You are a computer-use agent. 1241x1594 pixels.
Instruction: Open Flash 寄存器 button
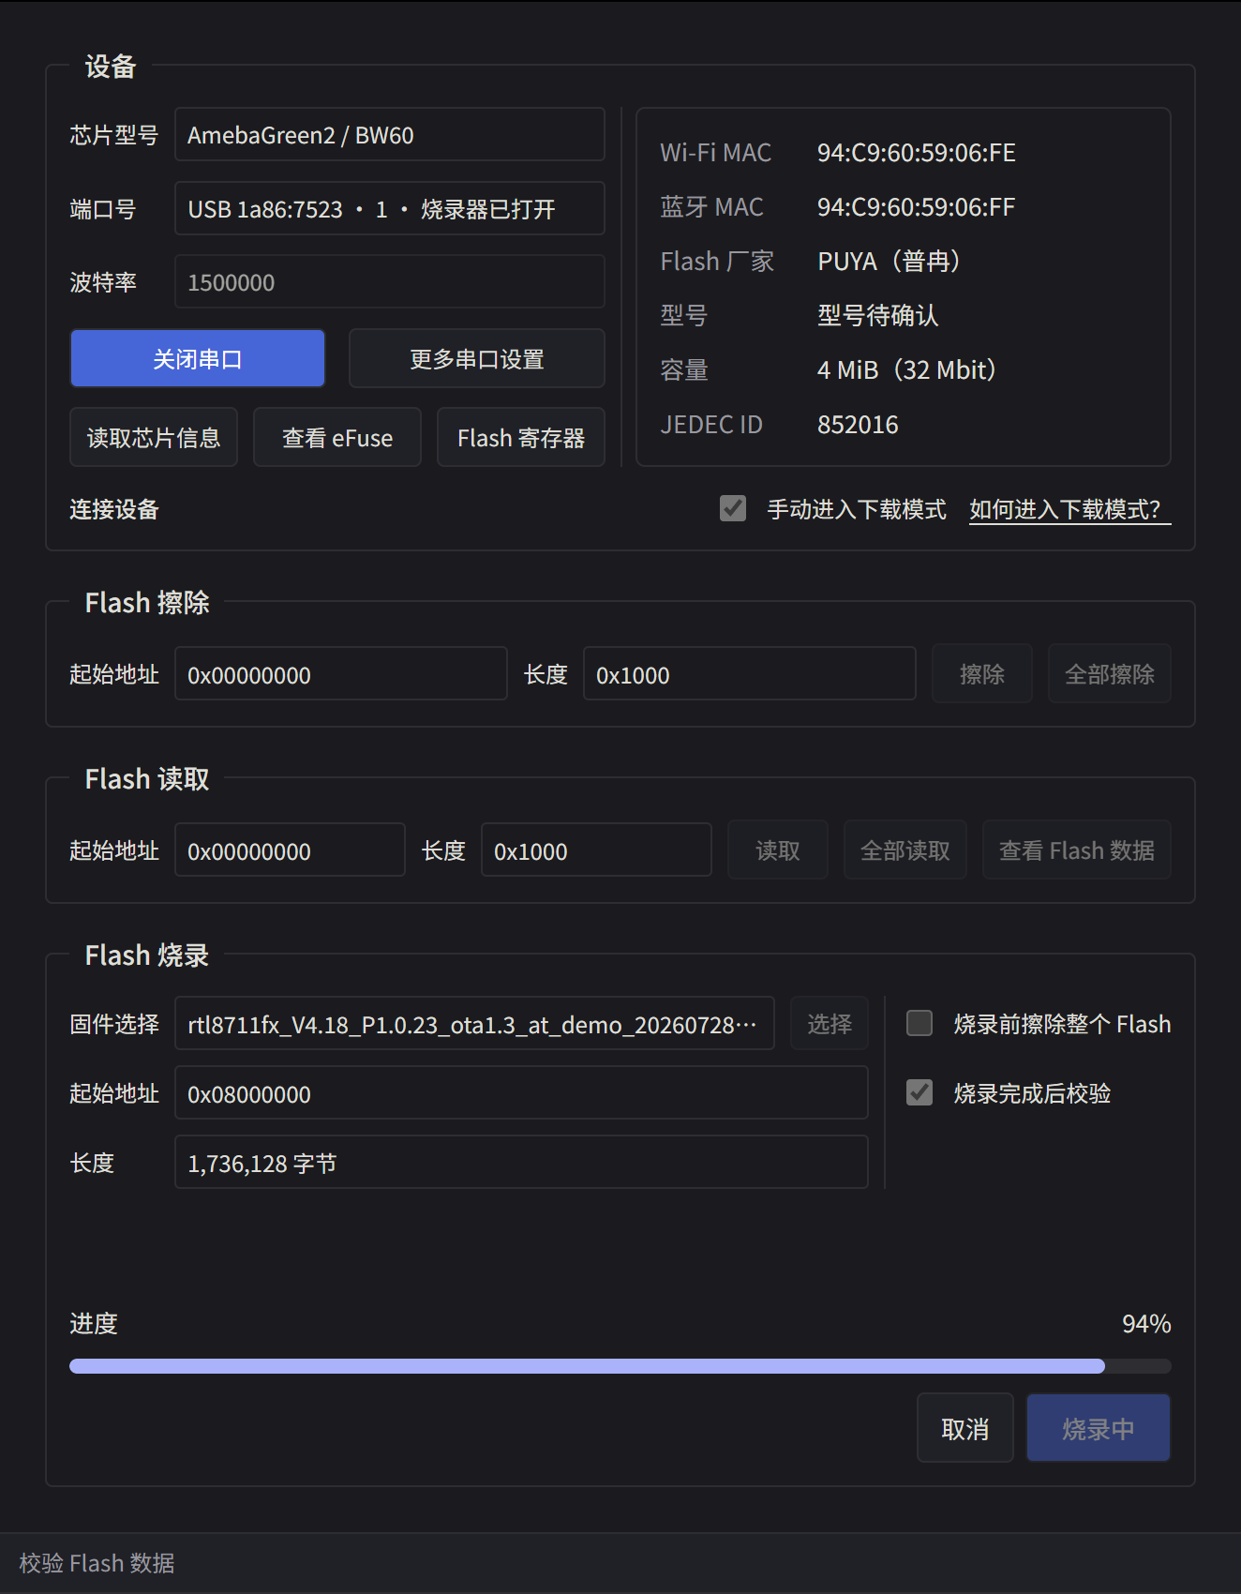point(521,437)
